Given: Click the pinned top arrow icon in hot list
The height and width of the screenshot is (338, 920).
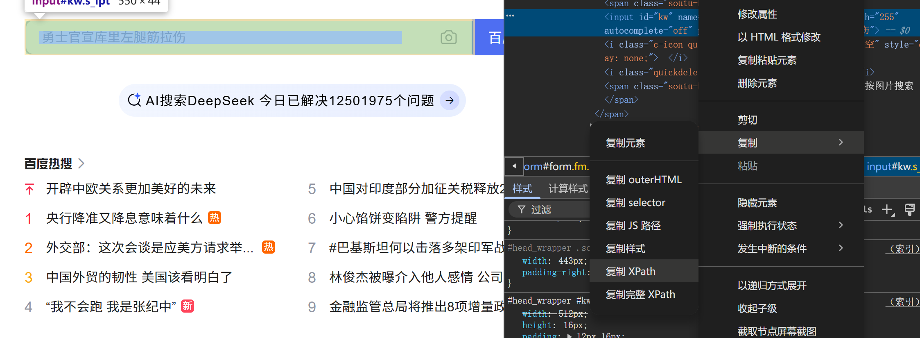Looking at the screenshot, I should pyautogui.click(x=29, y=189).
